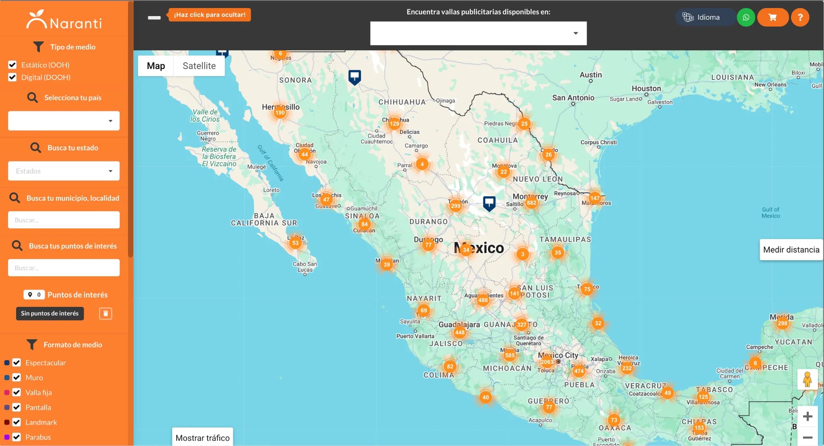Select the Map tab

coord(156,66)
